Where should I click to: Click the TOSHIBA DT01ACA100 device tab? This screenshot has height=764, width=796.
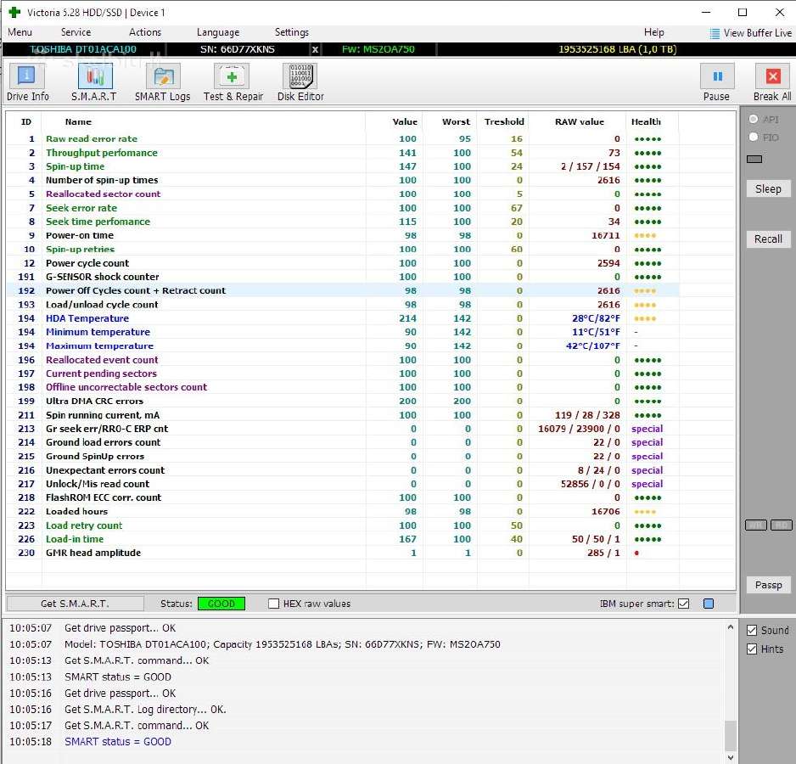click(83, 49)
